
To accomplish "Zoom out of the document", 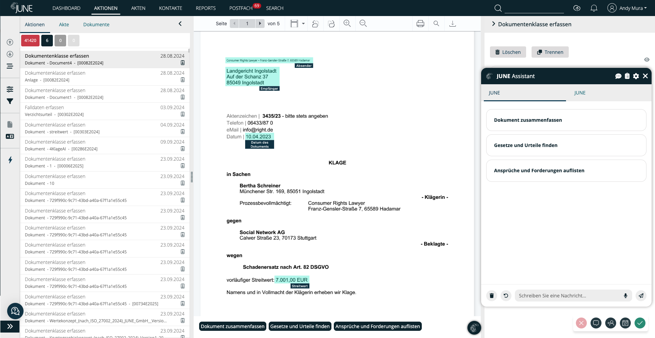I will 363,24.
